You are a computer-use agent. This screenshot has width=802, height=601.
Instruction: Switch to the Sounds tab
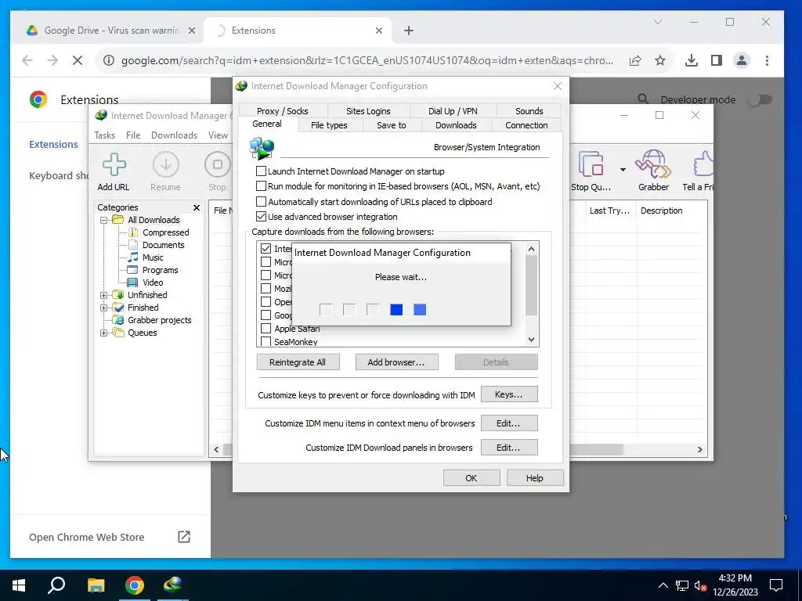529,111
